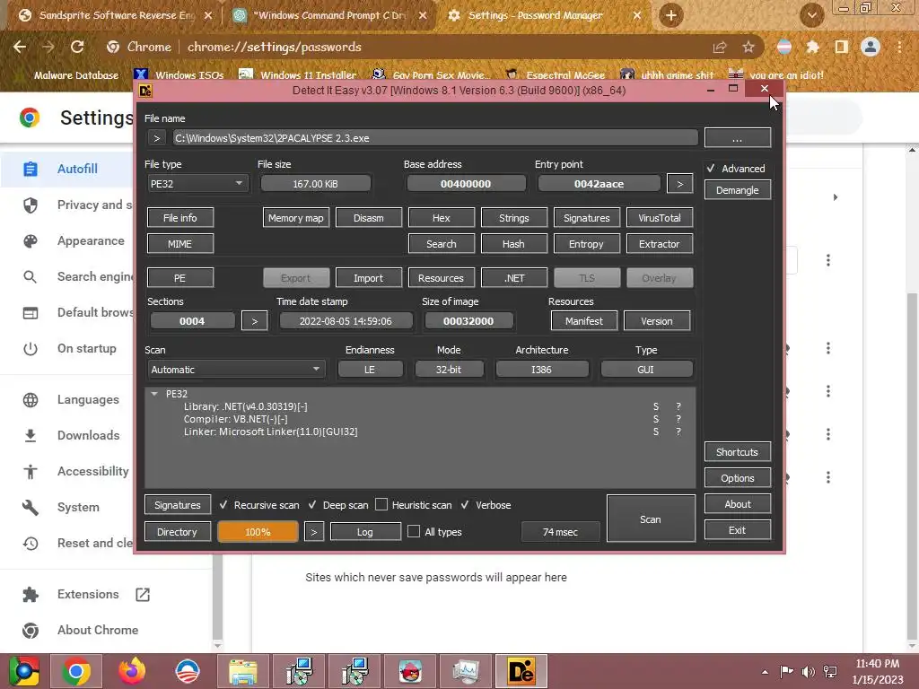Click the Entropy button

586,244
